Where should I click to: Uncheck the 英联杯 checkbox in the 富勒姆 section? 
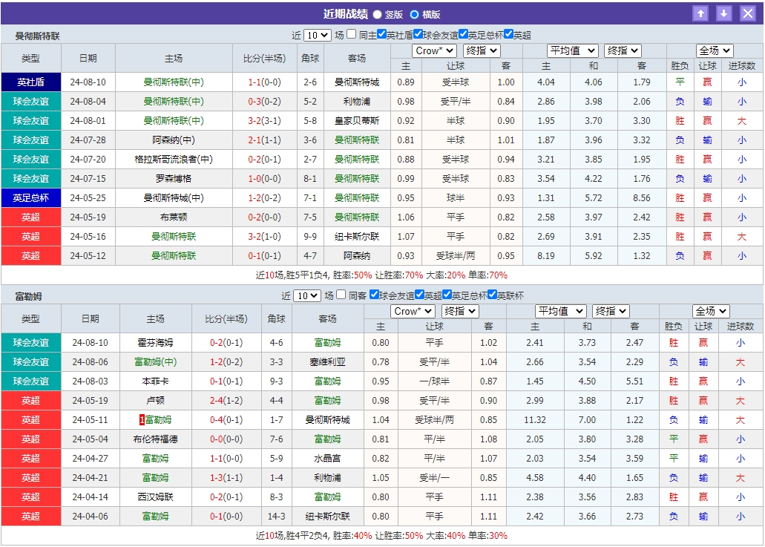tap(491, 294)
